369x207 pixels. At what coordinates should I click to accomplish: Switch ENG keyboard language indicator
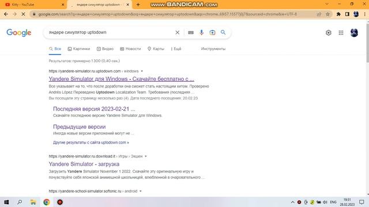(x=333, y=202)
